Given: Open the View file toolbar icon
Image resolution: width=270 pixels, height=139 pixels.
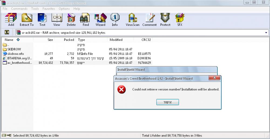Looking at the screenshot, I should 57,20.
